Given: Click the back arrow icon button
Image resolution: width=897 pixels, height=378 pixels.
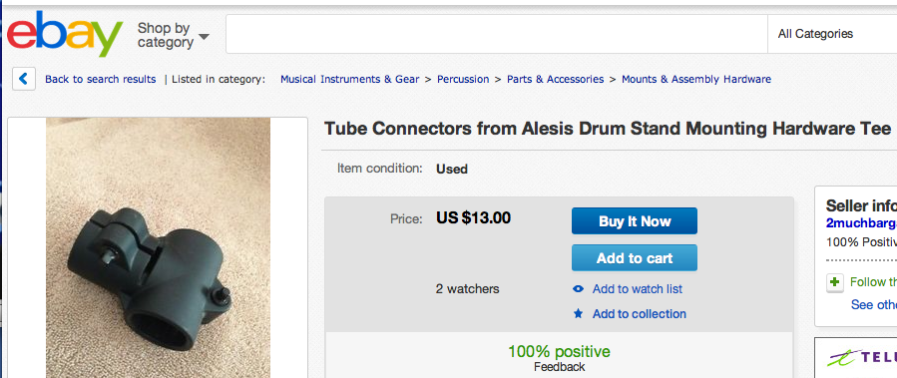Looking at the screenshot, I should click(24, 79).
